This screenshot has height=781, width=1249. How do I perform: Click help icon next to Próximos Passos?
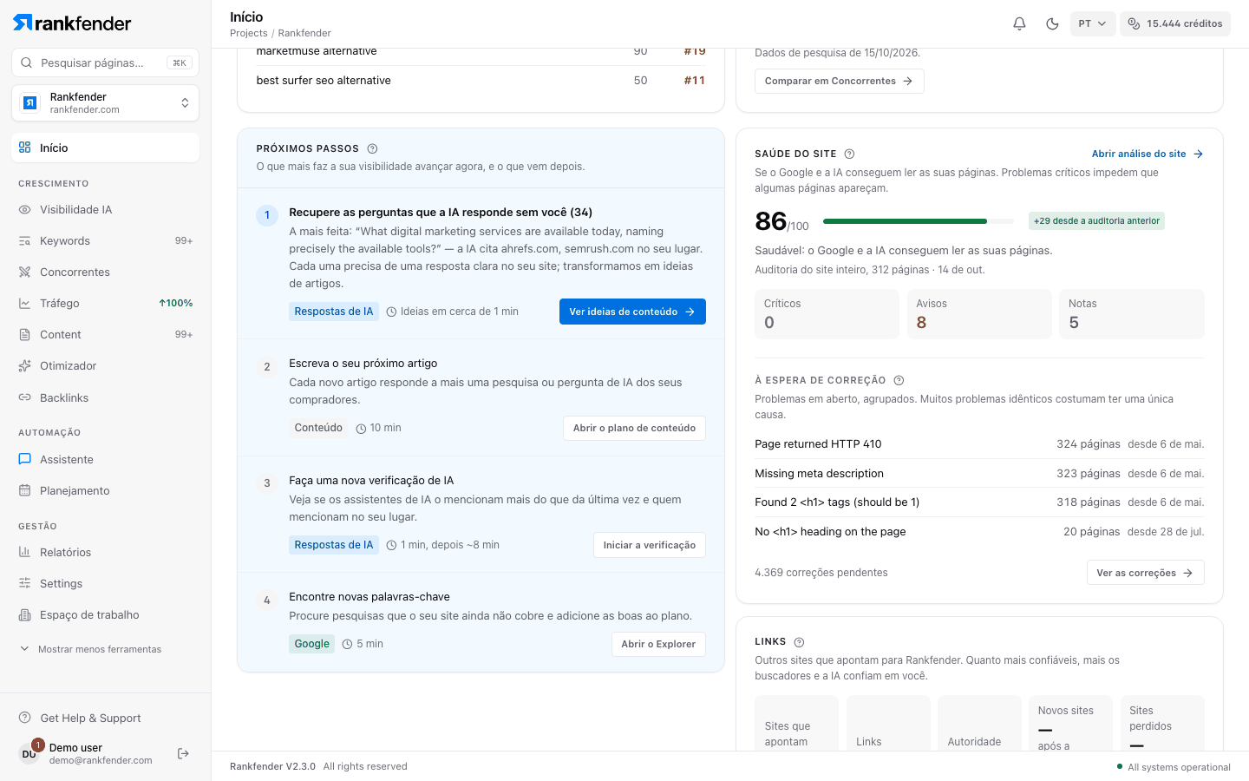[x=372, y=148]
